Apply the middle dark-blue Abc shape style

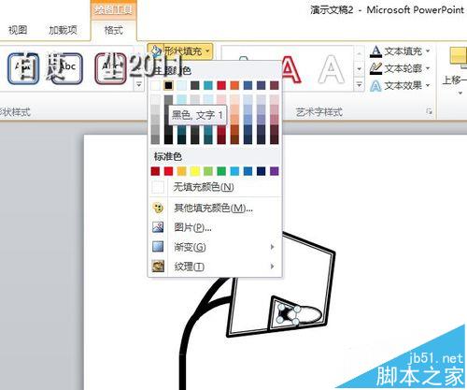[67, 68]
